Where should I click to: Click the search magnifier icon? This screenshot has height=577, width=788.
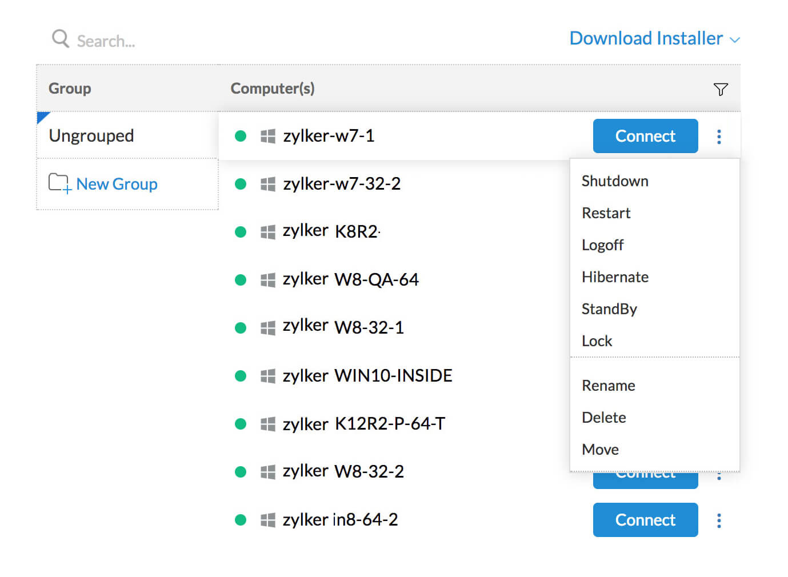60,39
